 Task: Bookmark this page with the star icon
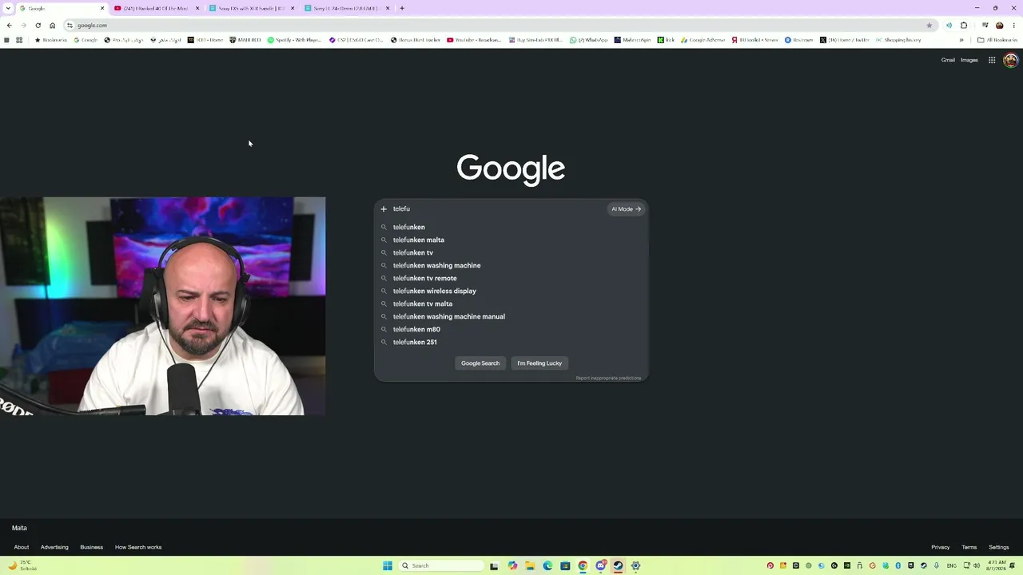(929, 26)
